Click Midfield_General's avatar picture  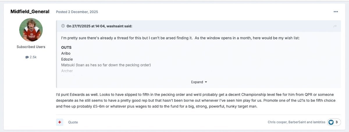pyautogui.click(x=31, y=30)
